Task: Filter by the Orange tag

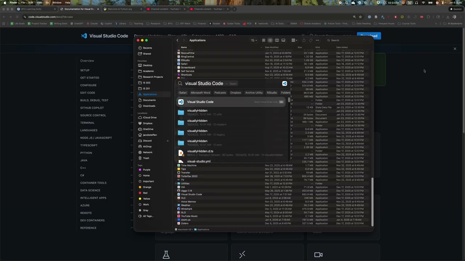Action: point(147,187)
